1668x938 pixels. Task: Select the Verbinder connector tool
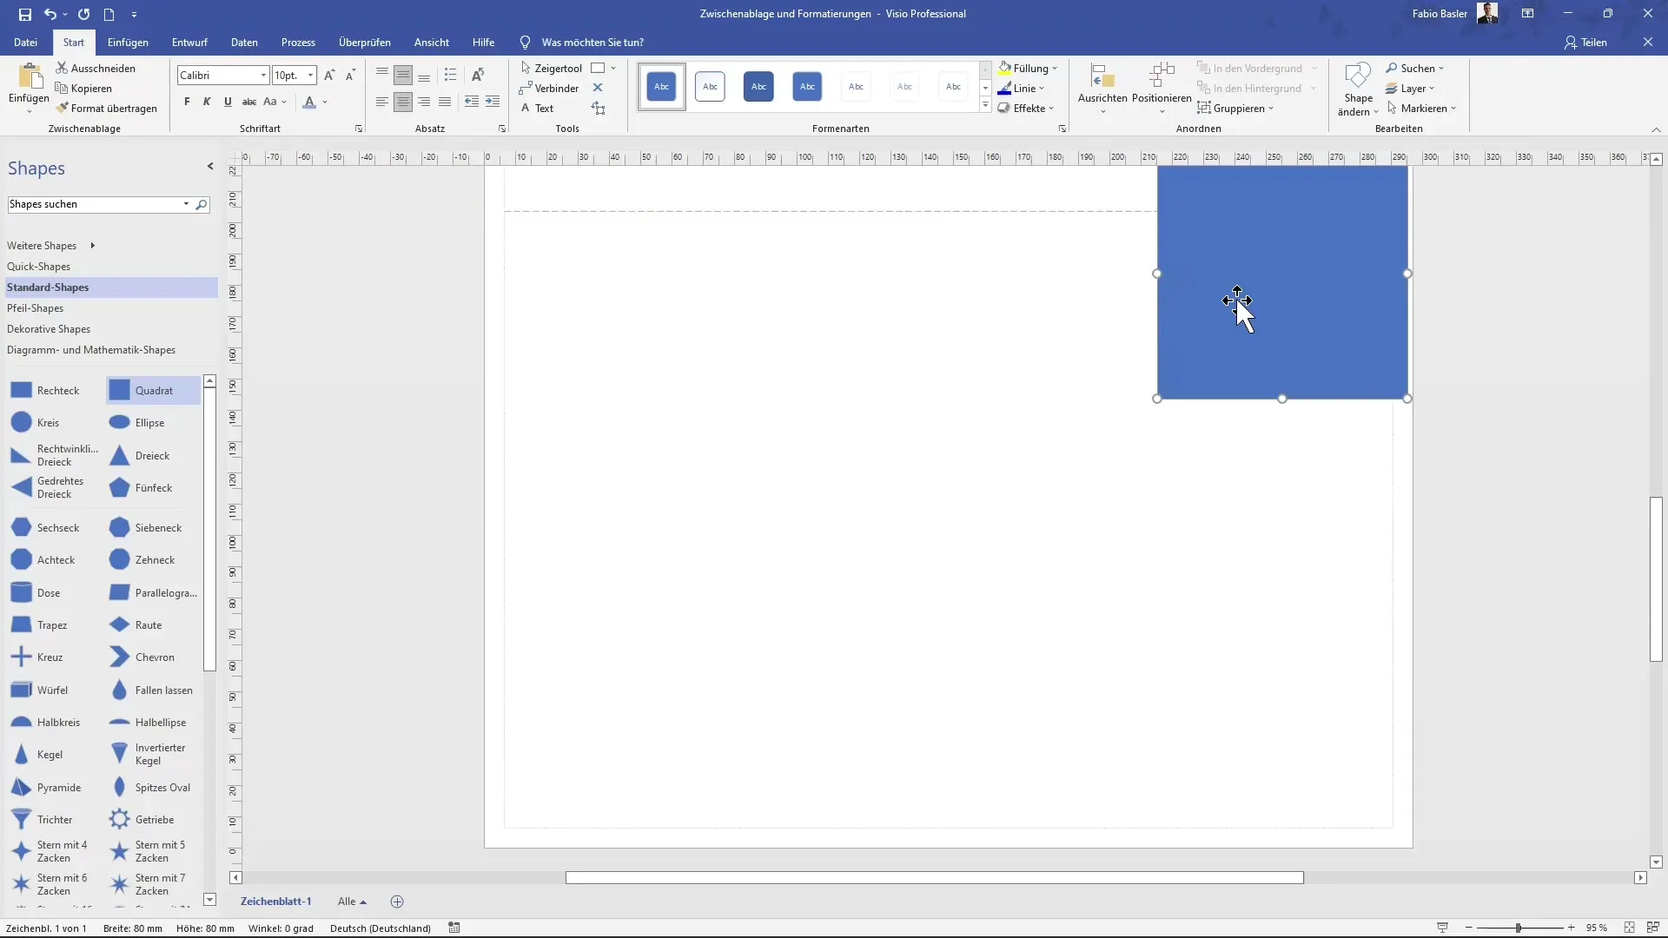click(549, 88)
